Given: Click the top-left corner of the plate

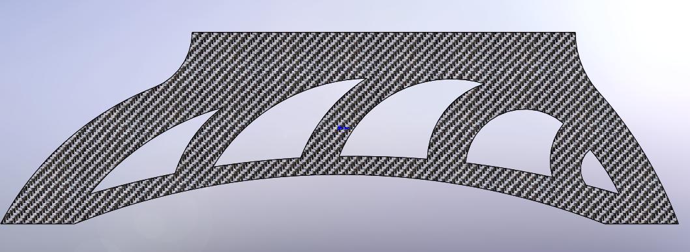Looking at the screenshot, I should (192, 33).
